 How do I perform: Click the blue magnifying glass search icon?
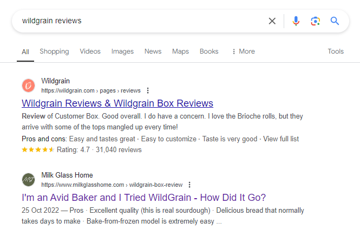335,21
